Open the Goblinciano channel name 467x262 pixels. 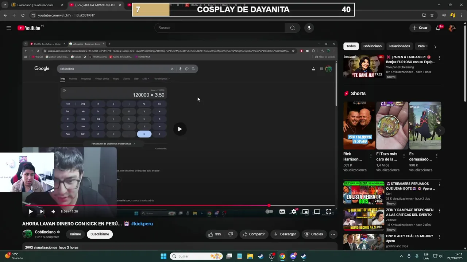pyautogui.click(x=45, y=232)
